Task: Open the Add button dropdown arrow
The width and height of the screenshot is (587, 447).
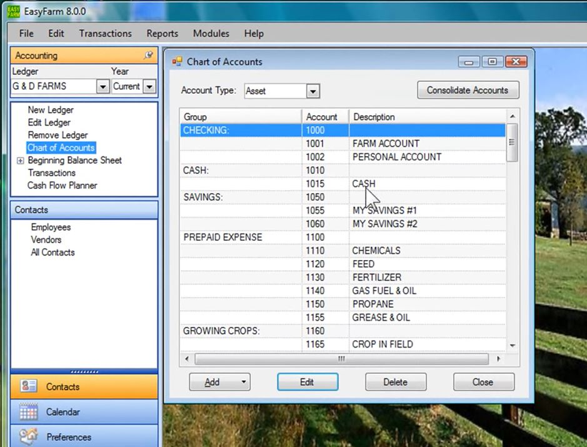Action: (243, 382)
